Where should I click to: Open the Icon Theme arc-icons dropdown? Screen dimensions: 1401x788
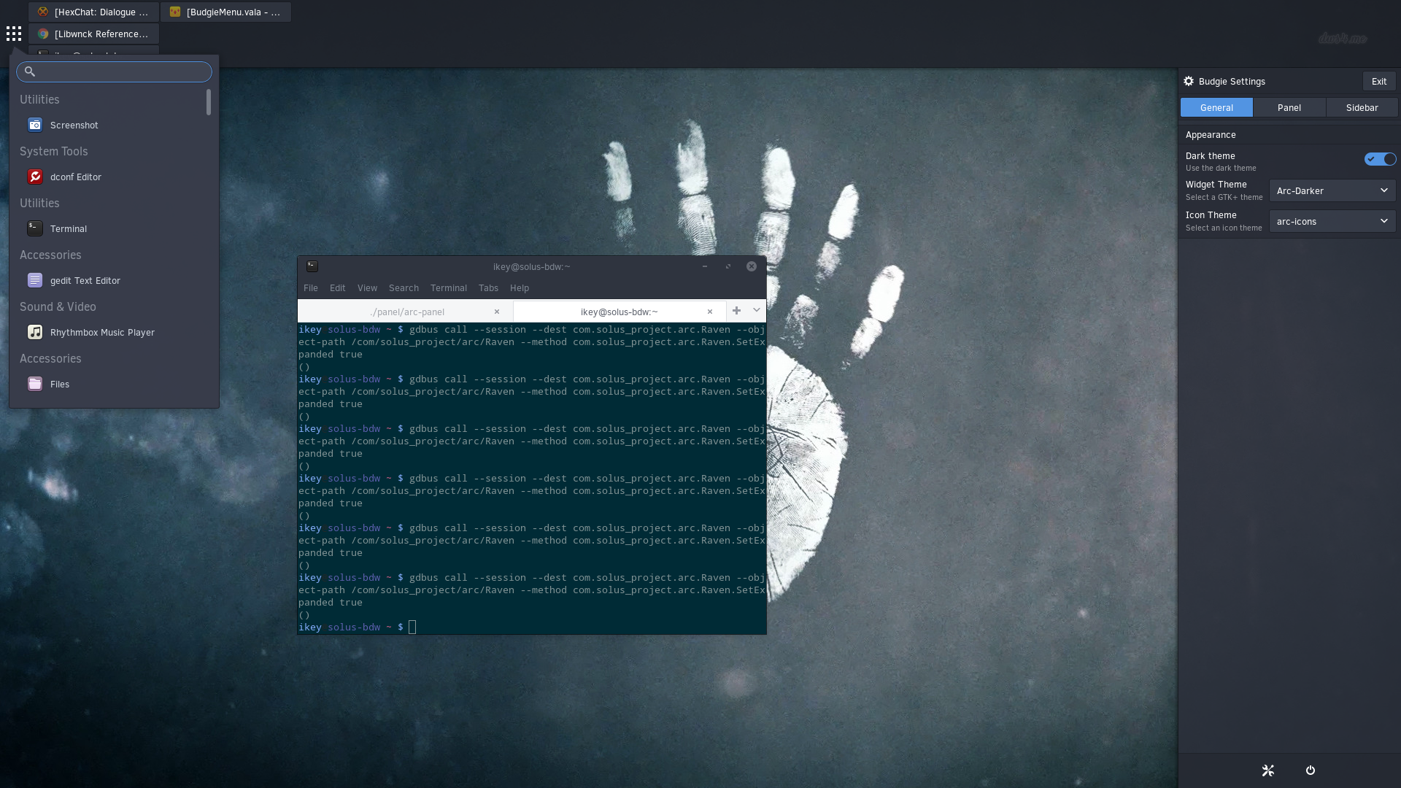[1332, 221]
